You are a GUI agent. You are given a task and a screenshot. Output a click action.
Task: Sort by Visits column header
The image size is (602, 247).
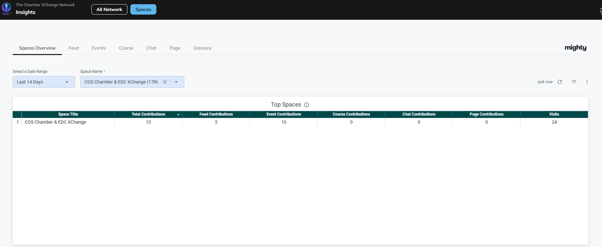[x=554, y=115]
